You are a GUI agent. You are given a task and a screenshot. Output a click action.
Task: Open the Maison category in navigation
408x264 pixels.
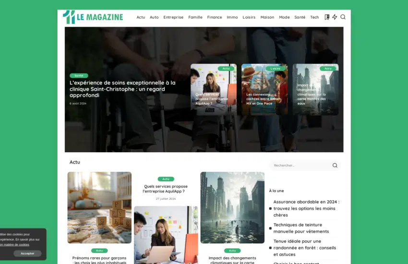pyautogui.click(x=267, y=17)
